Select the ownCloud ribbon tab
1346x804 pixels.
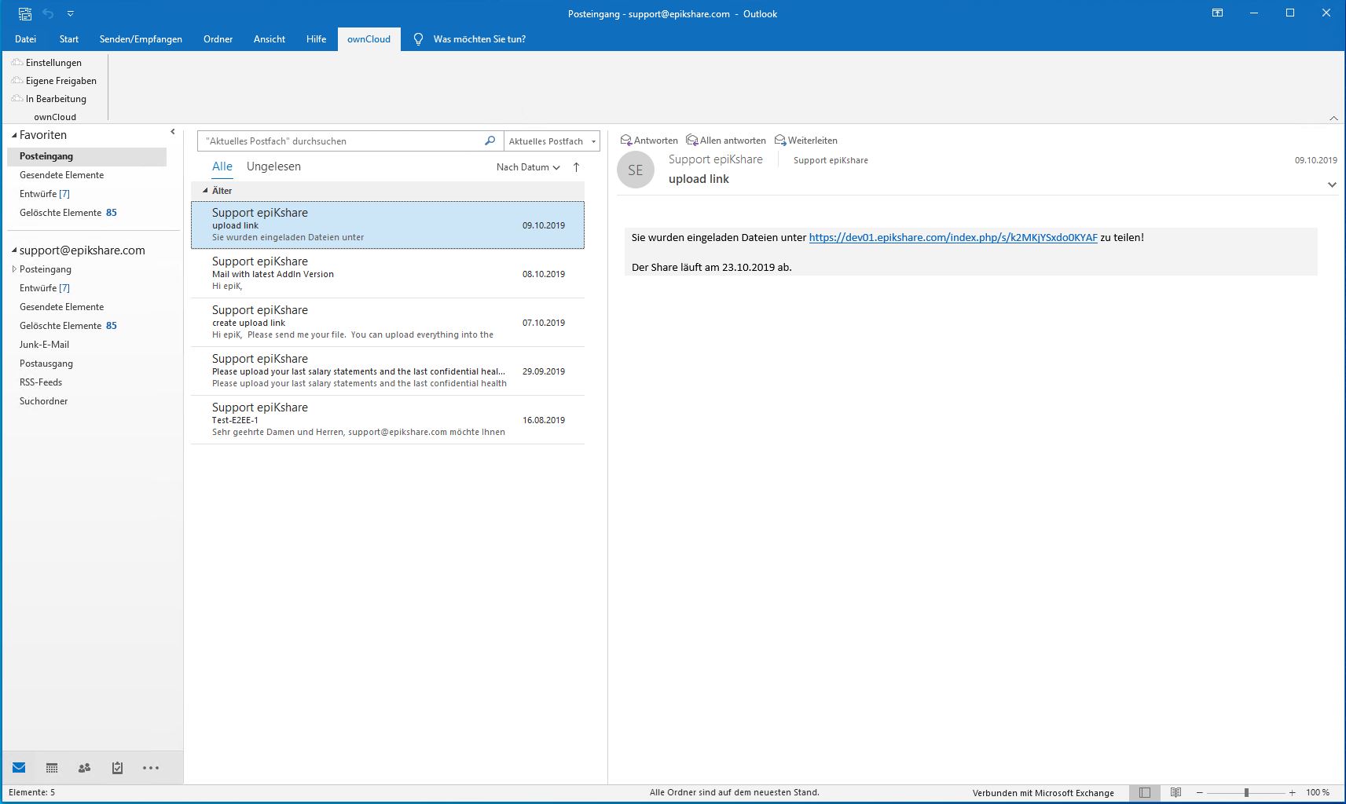(x=369, y=39)
